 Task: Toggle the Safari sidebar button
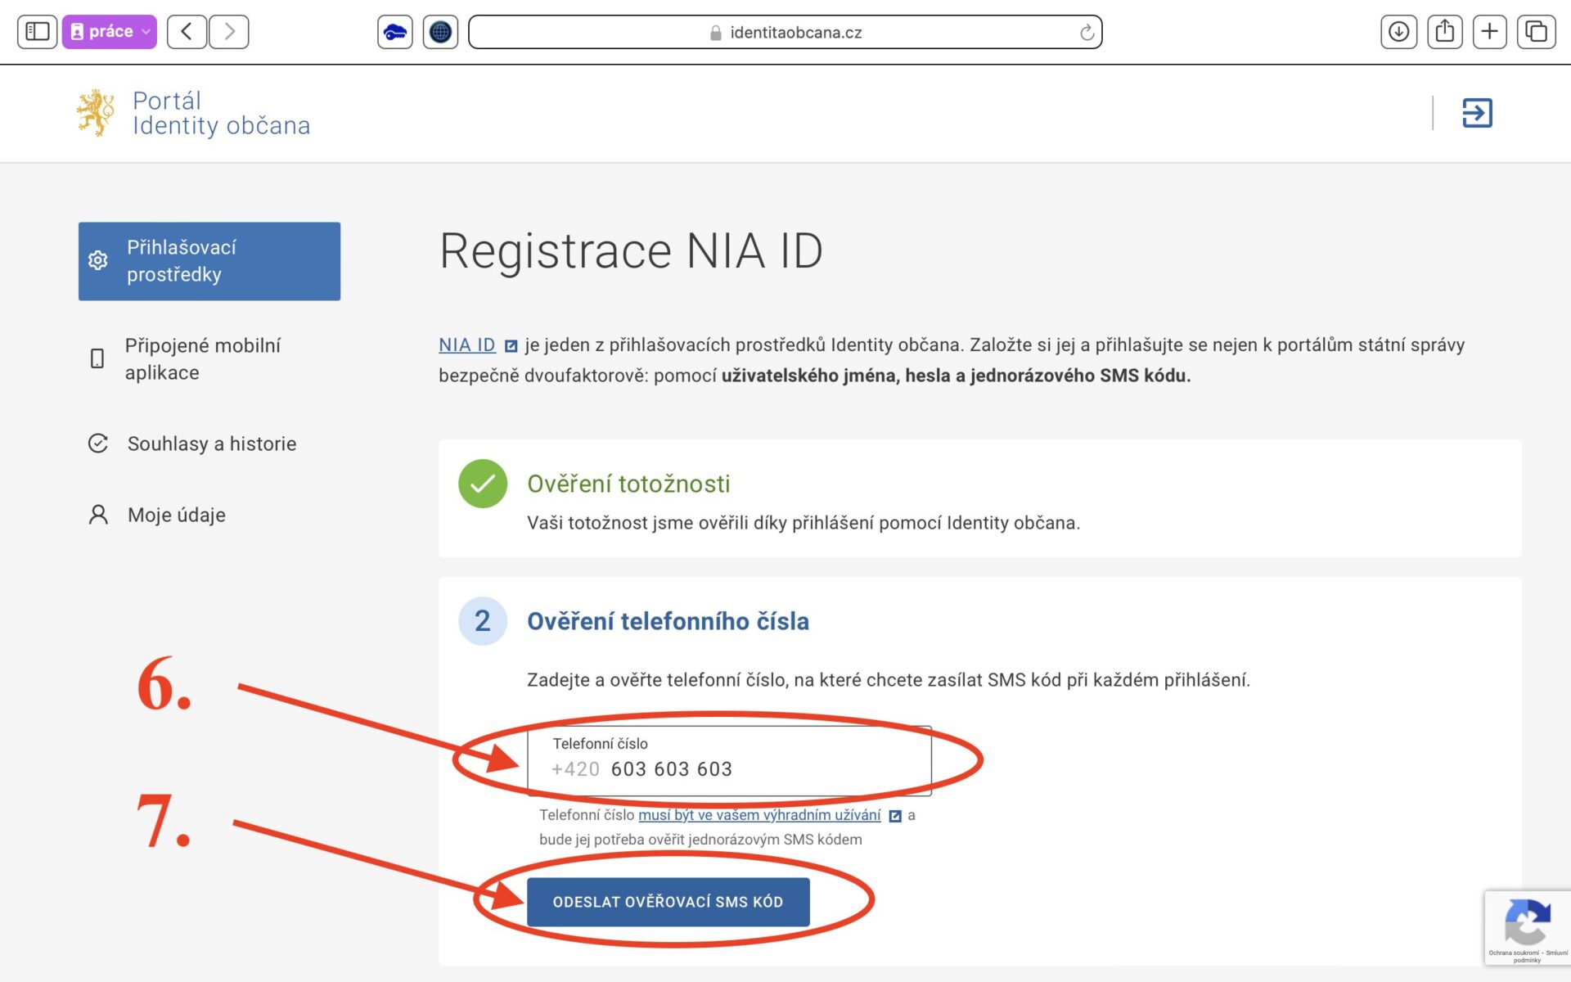[37, 32]
